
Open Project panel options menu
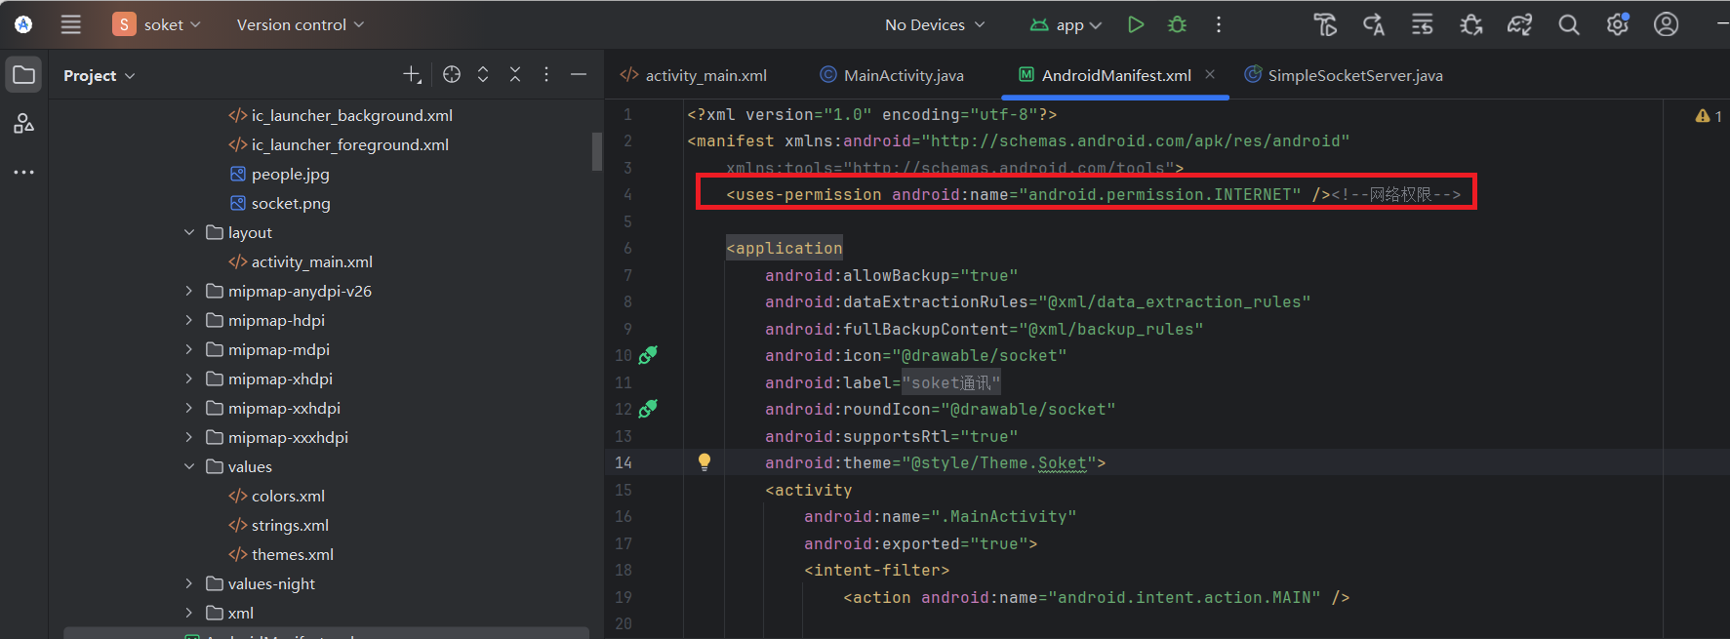546,74
